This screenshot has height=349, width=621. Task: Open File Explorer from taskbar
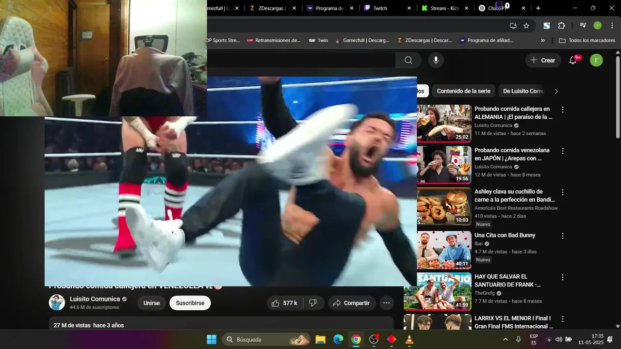[x=320, y=339]
